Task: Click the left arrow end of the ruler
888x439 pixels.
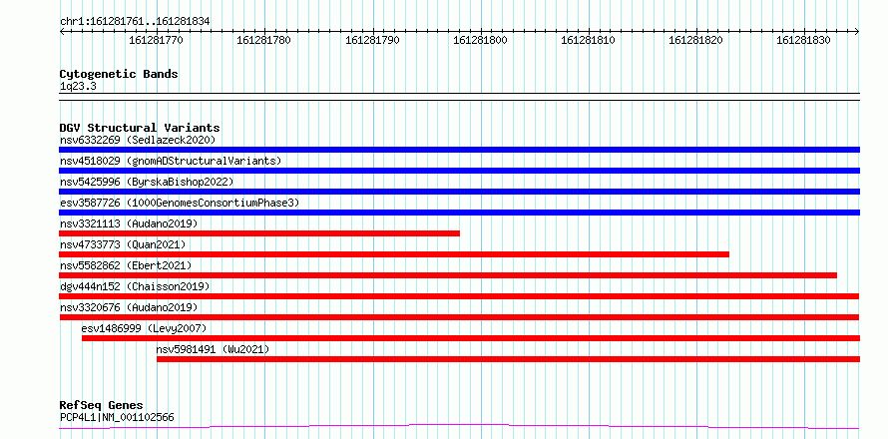Action: point(62,32)
